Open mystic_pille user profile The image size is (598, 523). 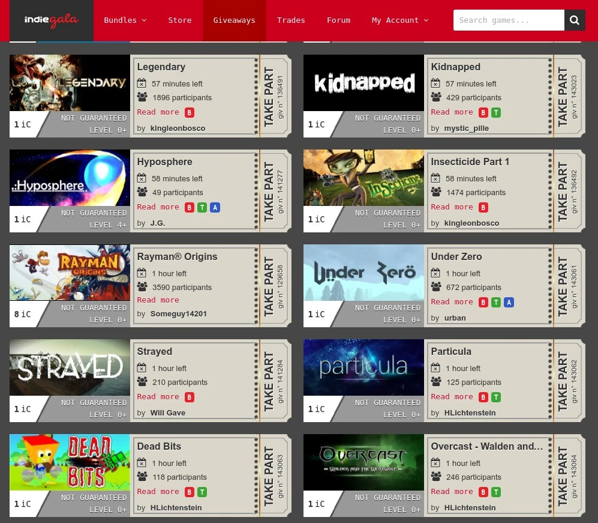tap(467, 128)
